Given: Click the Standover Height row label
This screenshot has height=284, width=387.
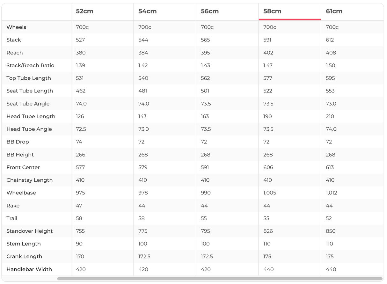Looking at the screenshot, I should coord(30,231).
